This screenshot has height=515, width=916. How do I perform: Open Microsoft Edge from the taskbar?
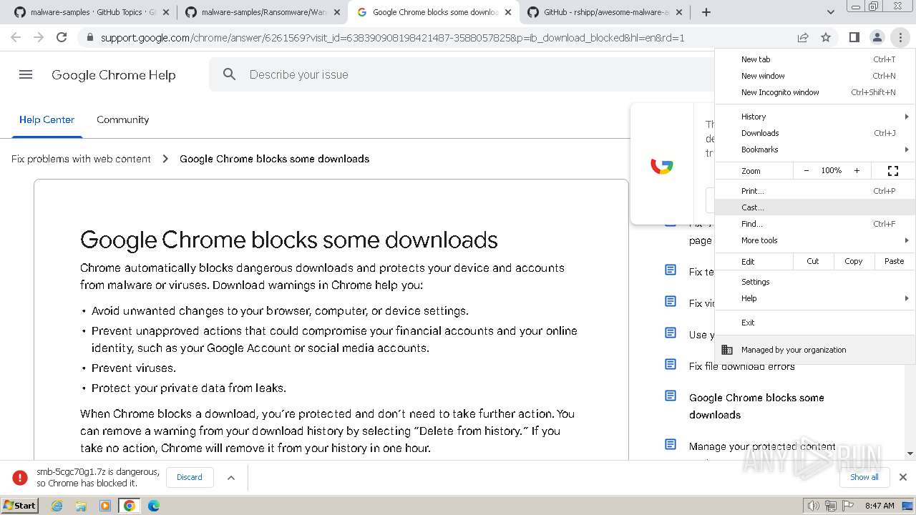153,506
